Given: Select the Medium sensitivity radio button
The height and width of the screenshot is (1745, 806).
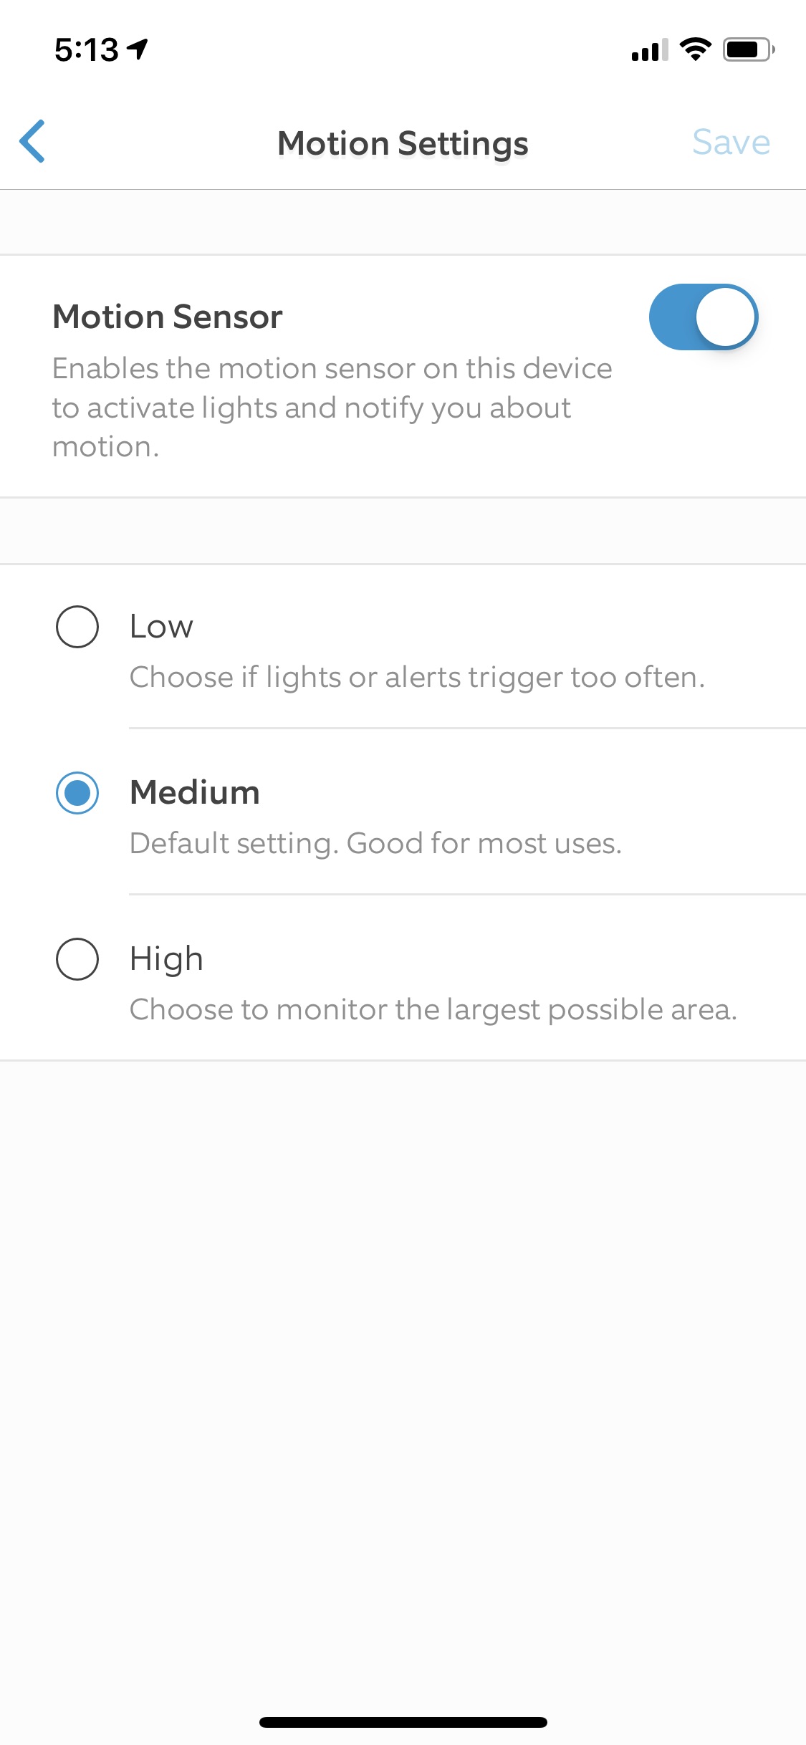Looking at the screenshot, I should click(x=77, y=793).
